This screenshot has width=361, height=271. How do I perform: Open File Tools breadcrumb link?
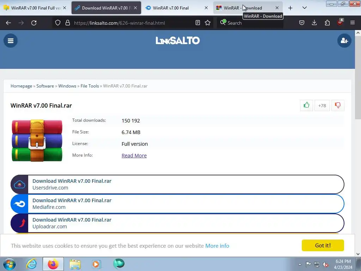click(x=90, y=86)
